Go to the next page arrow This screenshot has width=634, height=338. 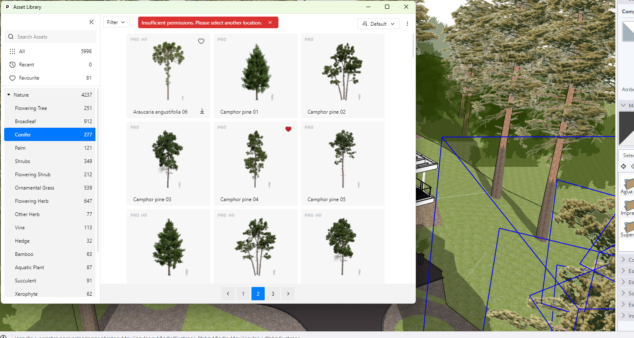click(x=288, y=294)
